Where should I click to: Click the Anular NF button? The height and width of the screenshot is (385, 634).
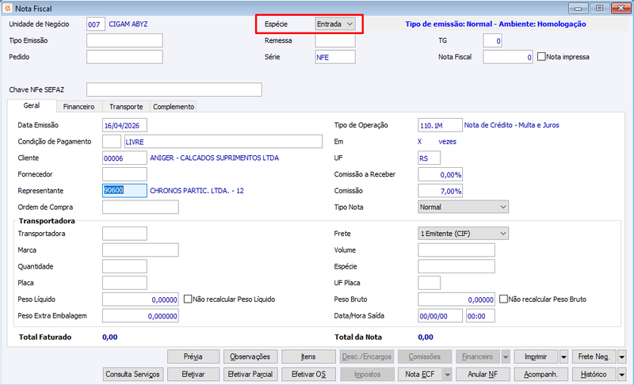483,375
